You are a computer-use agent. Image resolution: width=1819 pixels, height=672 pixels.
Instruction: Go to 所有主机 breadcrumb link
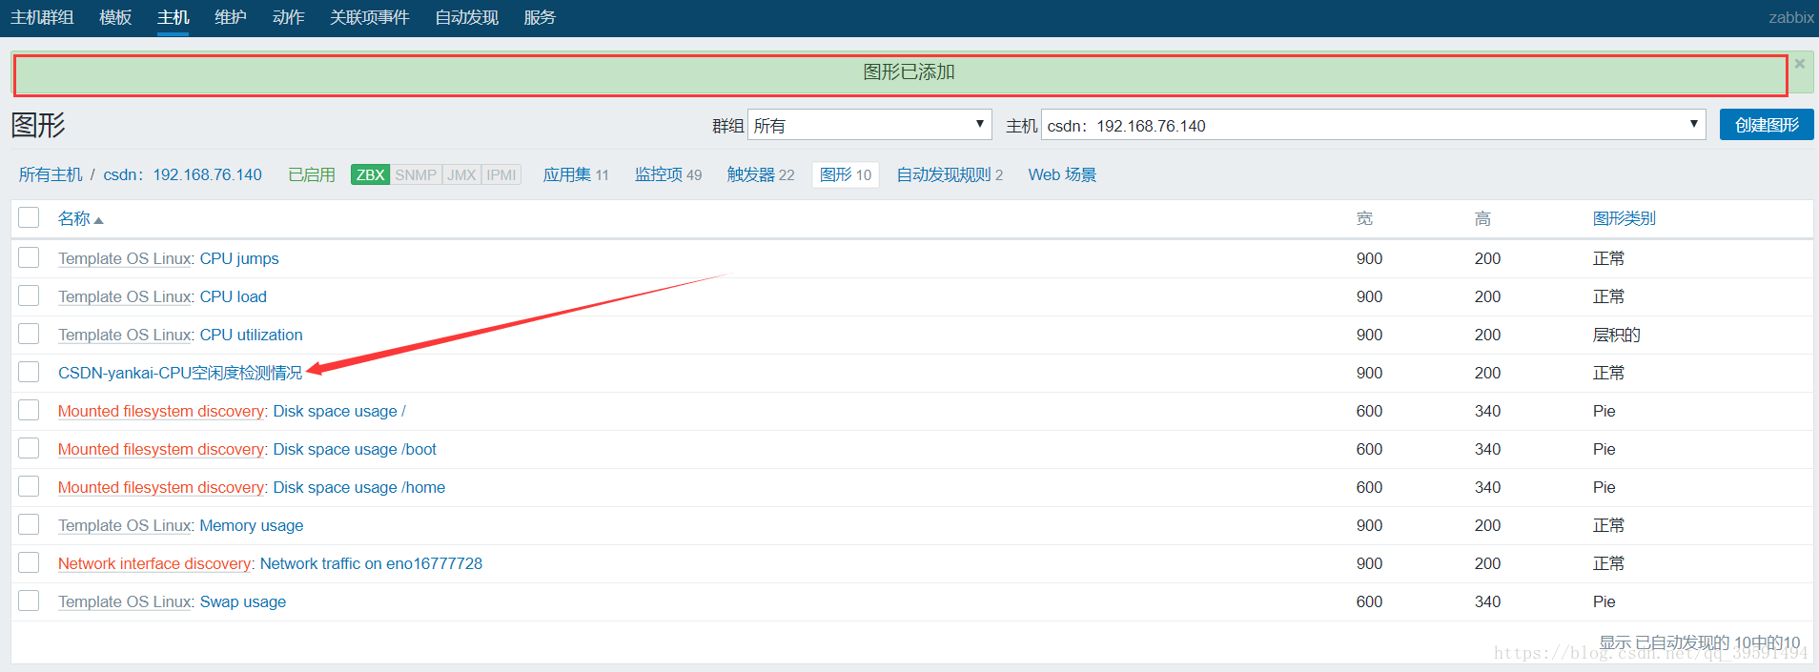[x=51, y=174]
